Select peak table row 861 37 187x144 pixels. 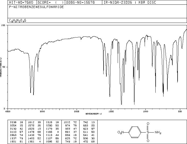click(x=71, y=132)
